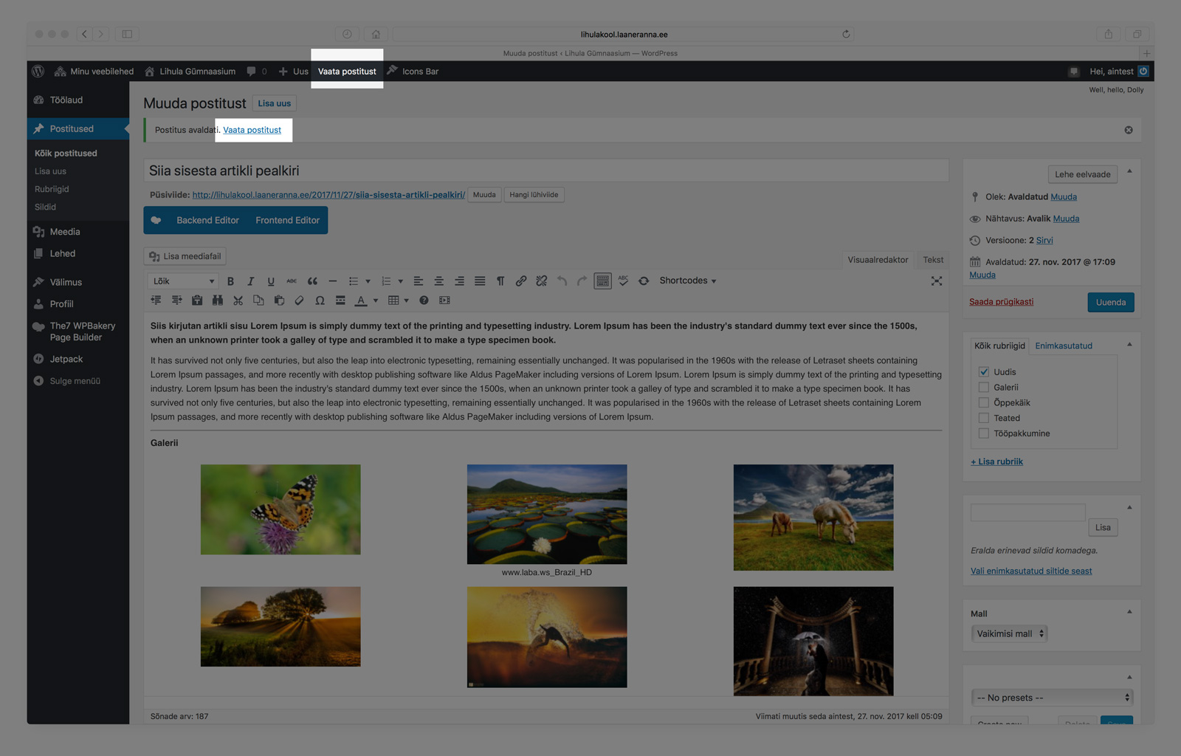Open the Vaikimisi mall template dropdown
Viewport: 1181px width, 756px height.
(x=1009, y=633)
